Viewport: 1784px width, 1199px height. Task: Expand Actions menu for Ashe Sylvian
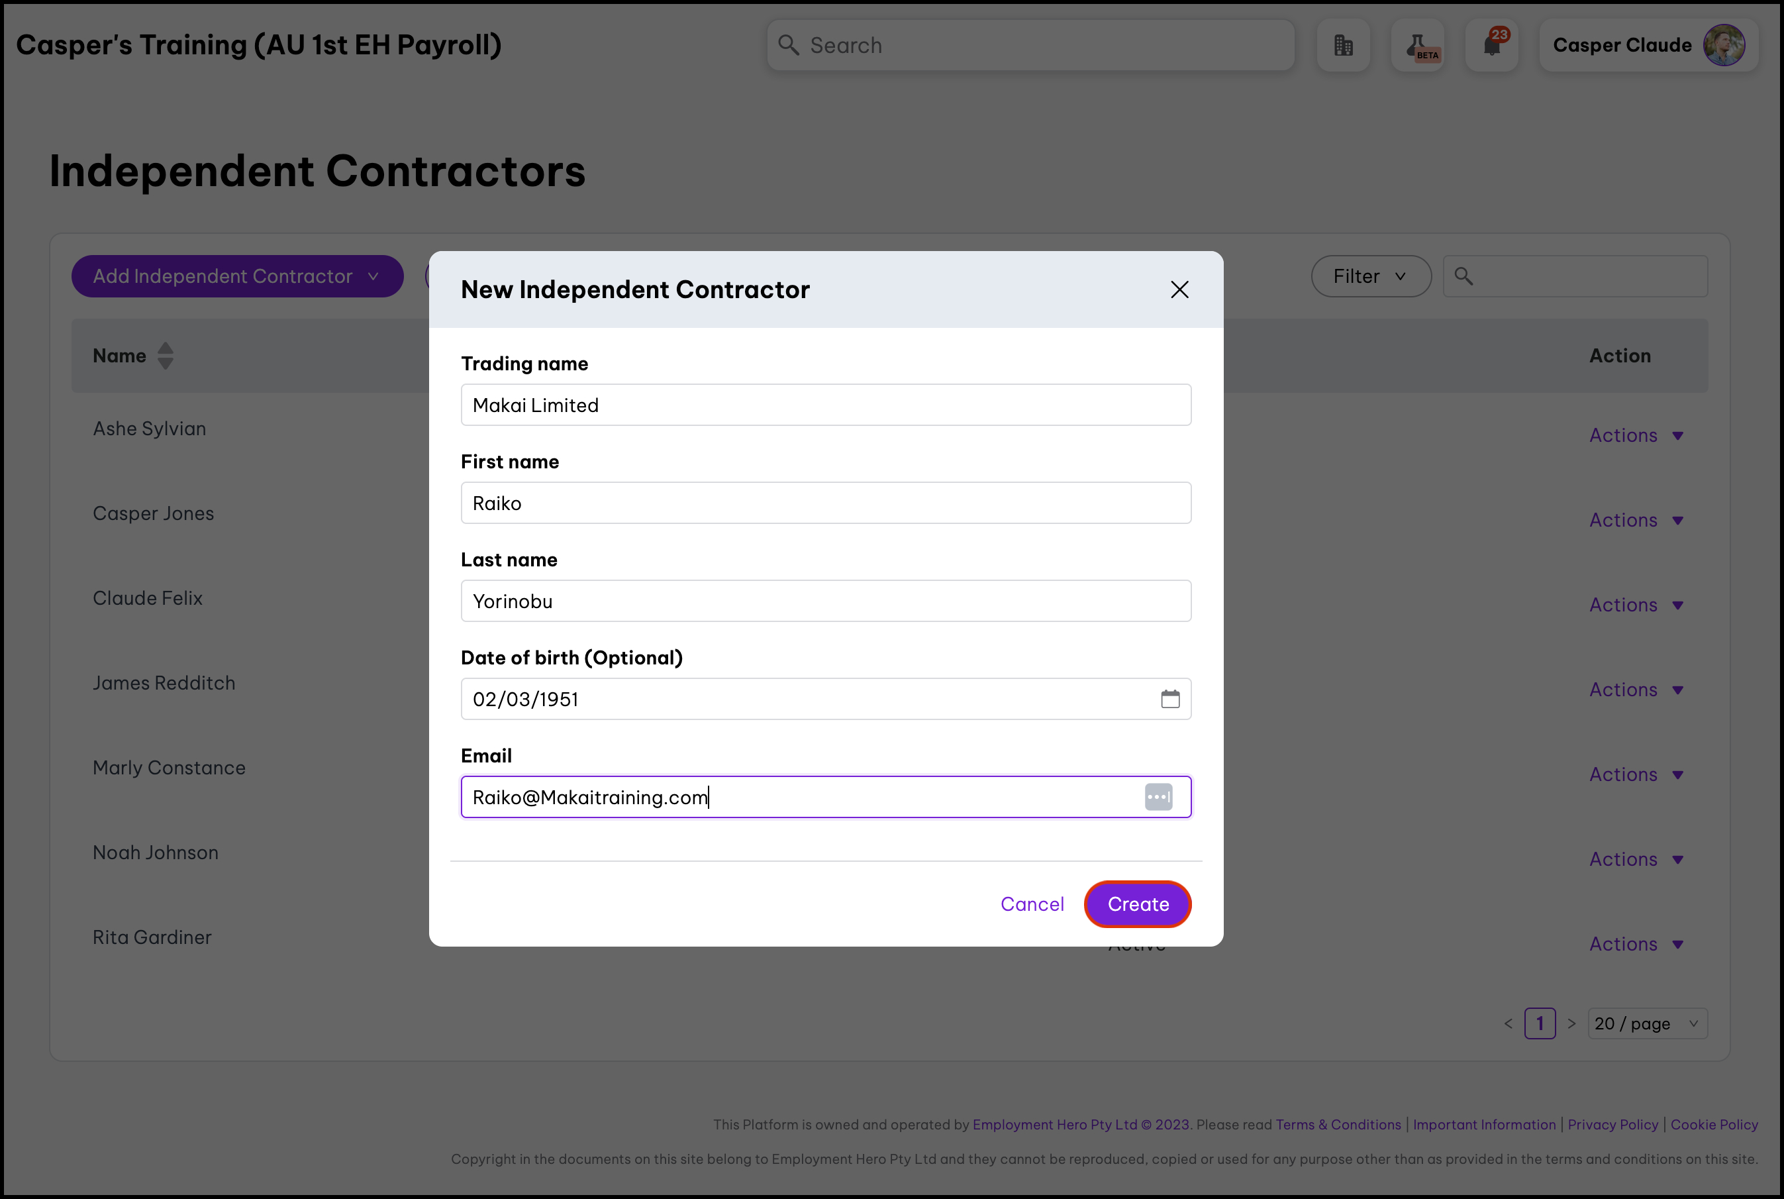(1636, 435)
